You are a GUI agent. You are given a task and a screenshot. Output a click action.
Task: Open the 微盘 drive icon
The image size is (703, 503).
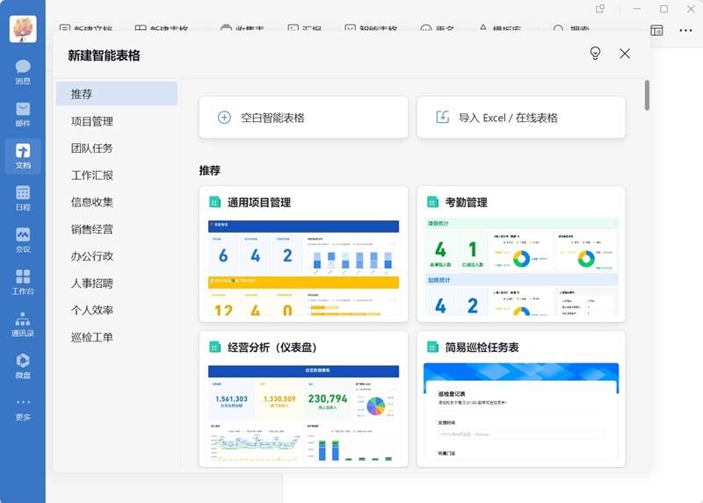coord(23,365)
